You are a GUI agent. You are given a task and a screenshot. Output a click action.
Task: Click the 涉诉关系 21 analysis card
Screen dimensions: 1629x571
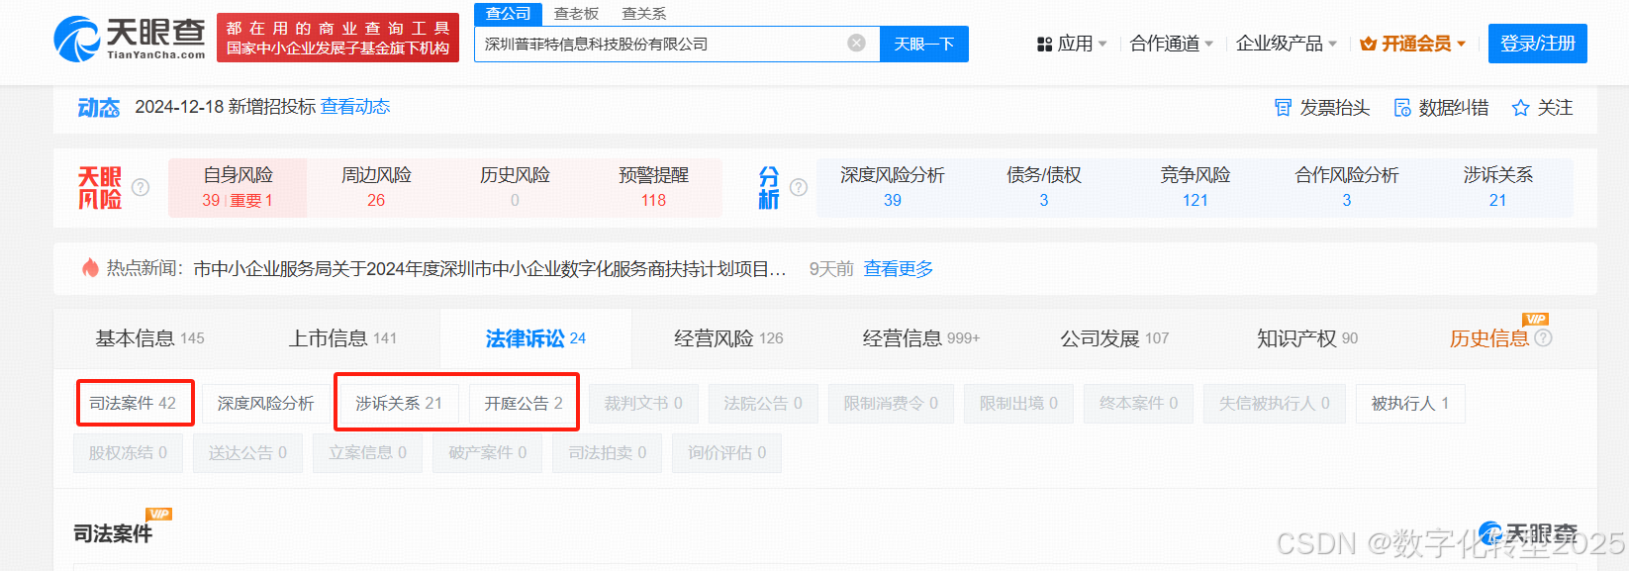pyautogui.click(x=1498, y=187)
